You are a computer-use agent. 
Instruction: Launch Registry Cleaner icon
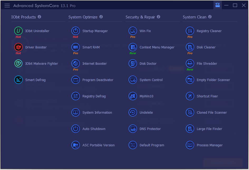[190, 31]
